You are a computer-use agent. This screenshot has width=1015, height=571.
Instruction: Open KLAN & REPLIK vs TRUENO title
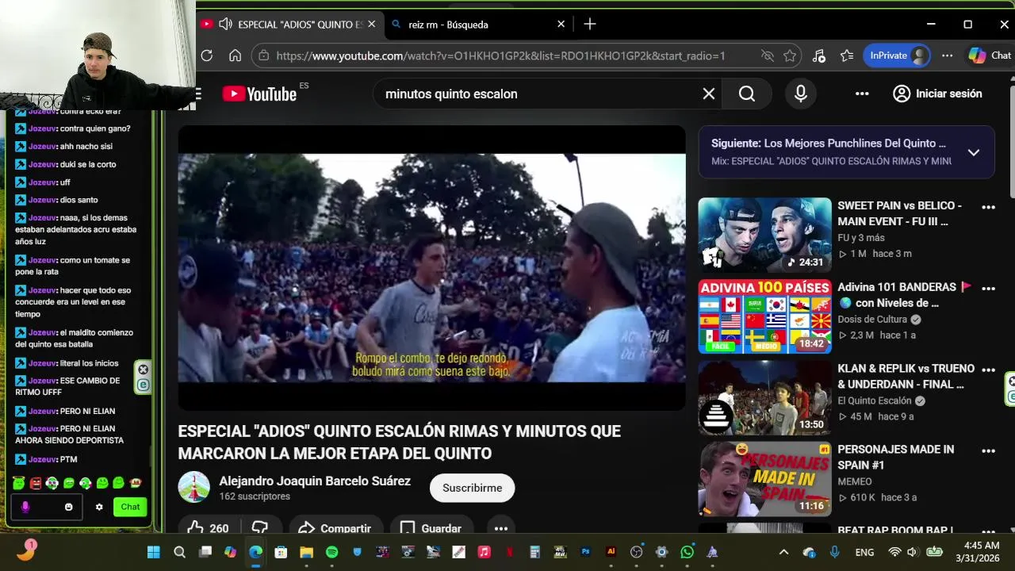(906, 377)
